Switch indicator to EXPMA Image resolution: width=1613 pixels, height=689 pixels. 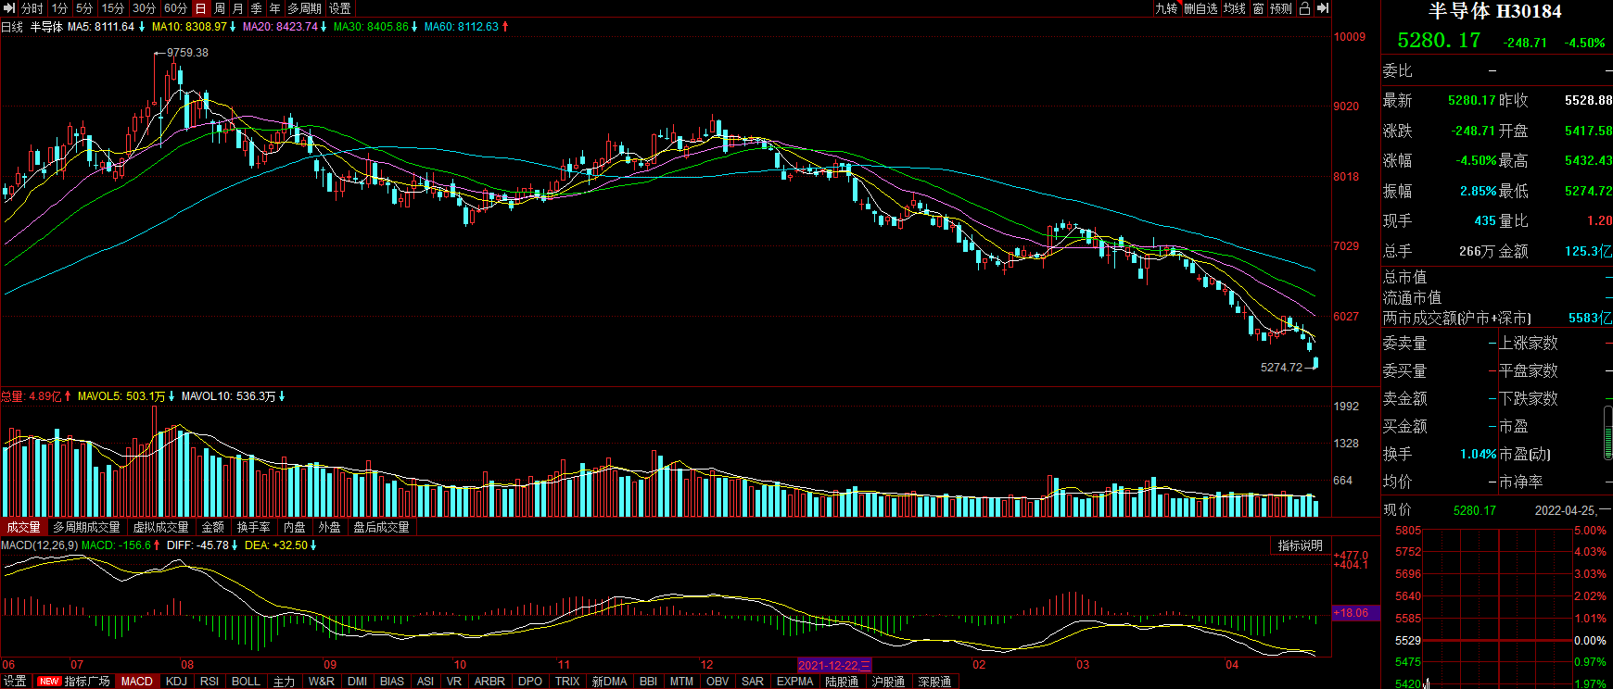[x=794, y=682]
